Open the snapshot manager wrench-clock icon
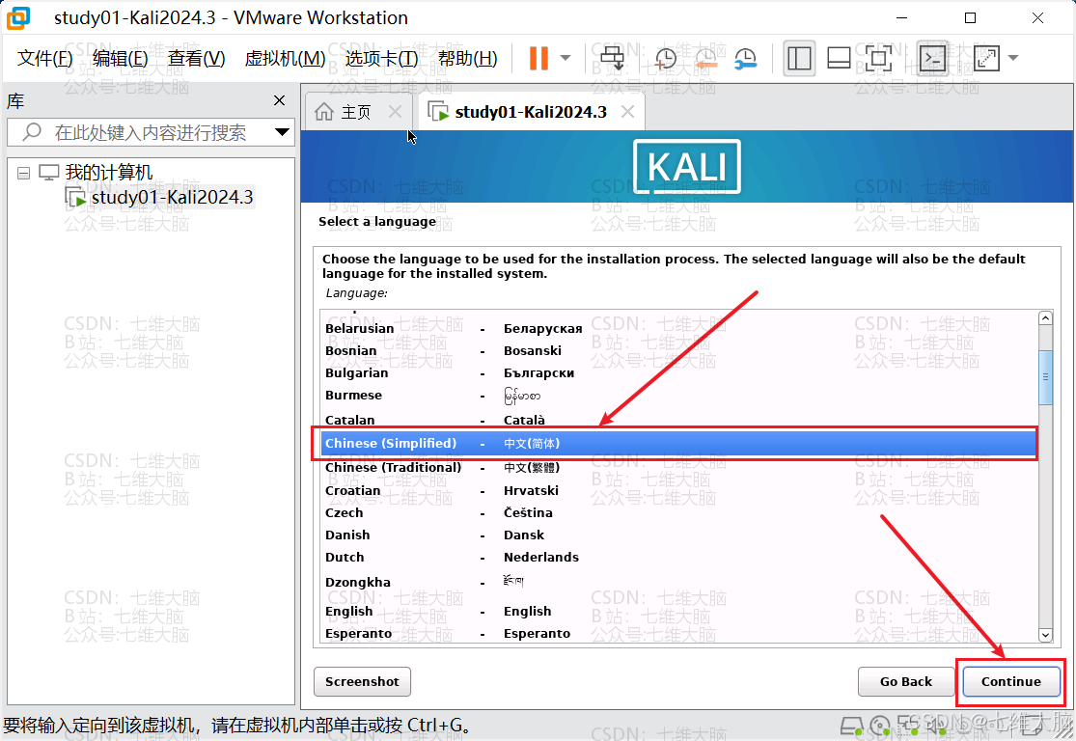 [745, 58]
